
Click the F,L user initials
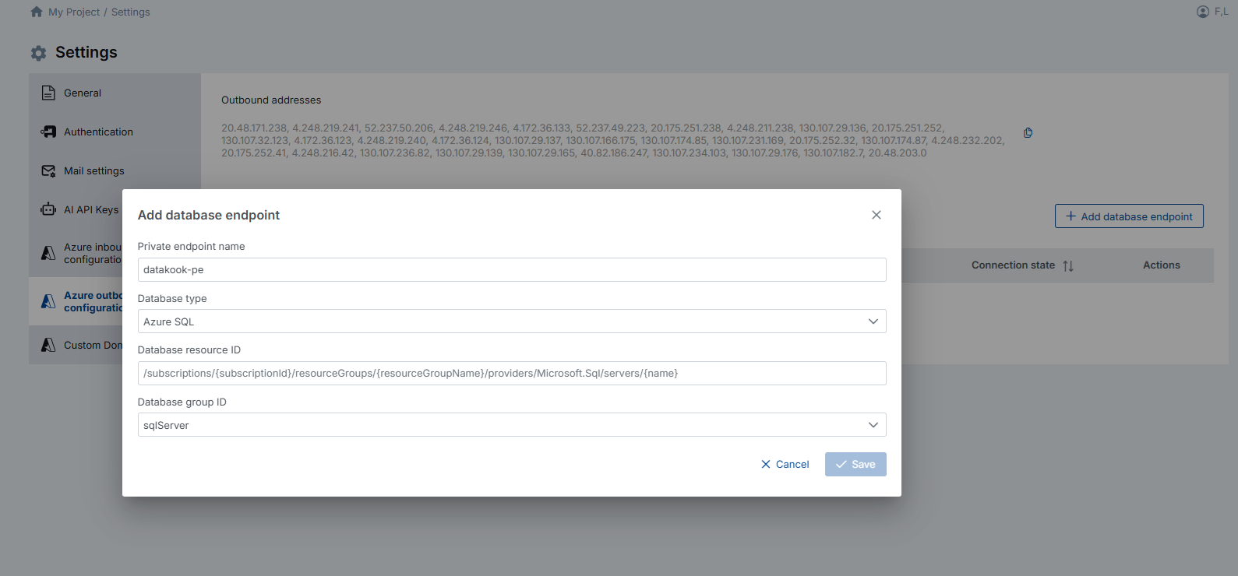point(1222,12)
